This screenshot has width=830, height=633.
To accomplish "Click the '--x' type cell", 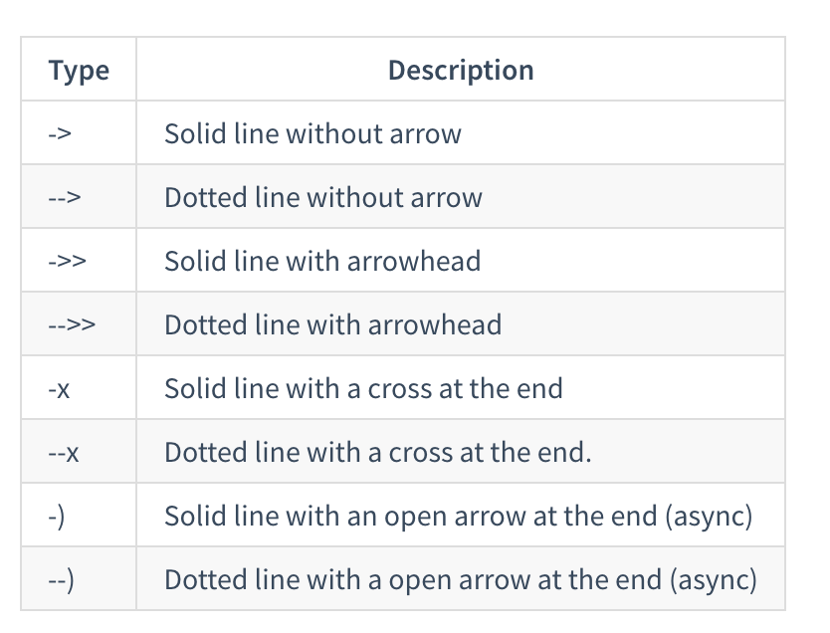I will [x=63, y=453].
